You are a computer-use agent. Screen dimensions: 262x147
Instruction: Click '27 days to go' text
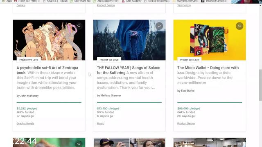coord(25,116)
